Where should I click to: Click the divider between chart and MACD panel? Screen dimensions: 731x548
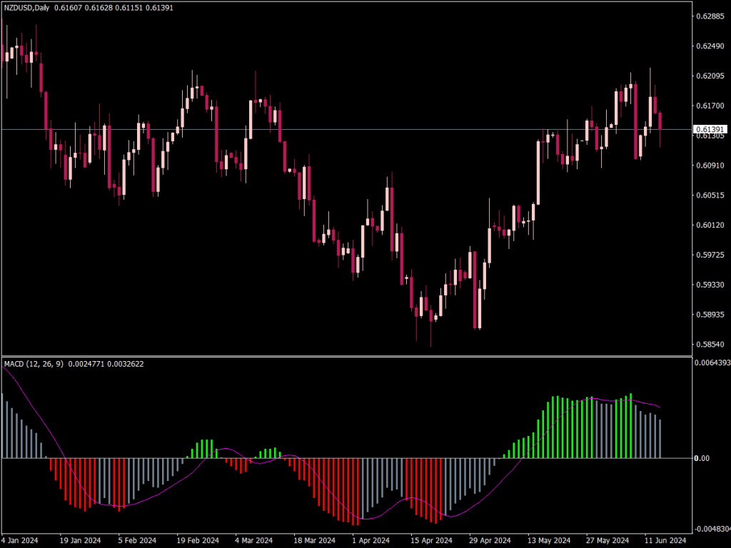(x=357, y=357)
